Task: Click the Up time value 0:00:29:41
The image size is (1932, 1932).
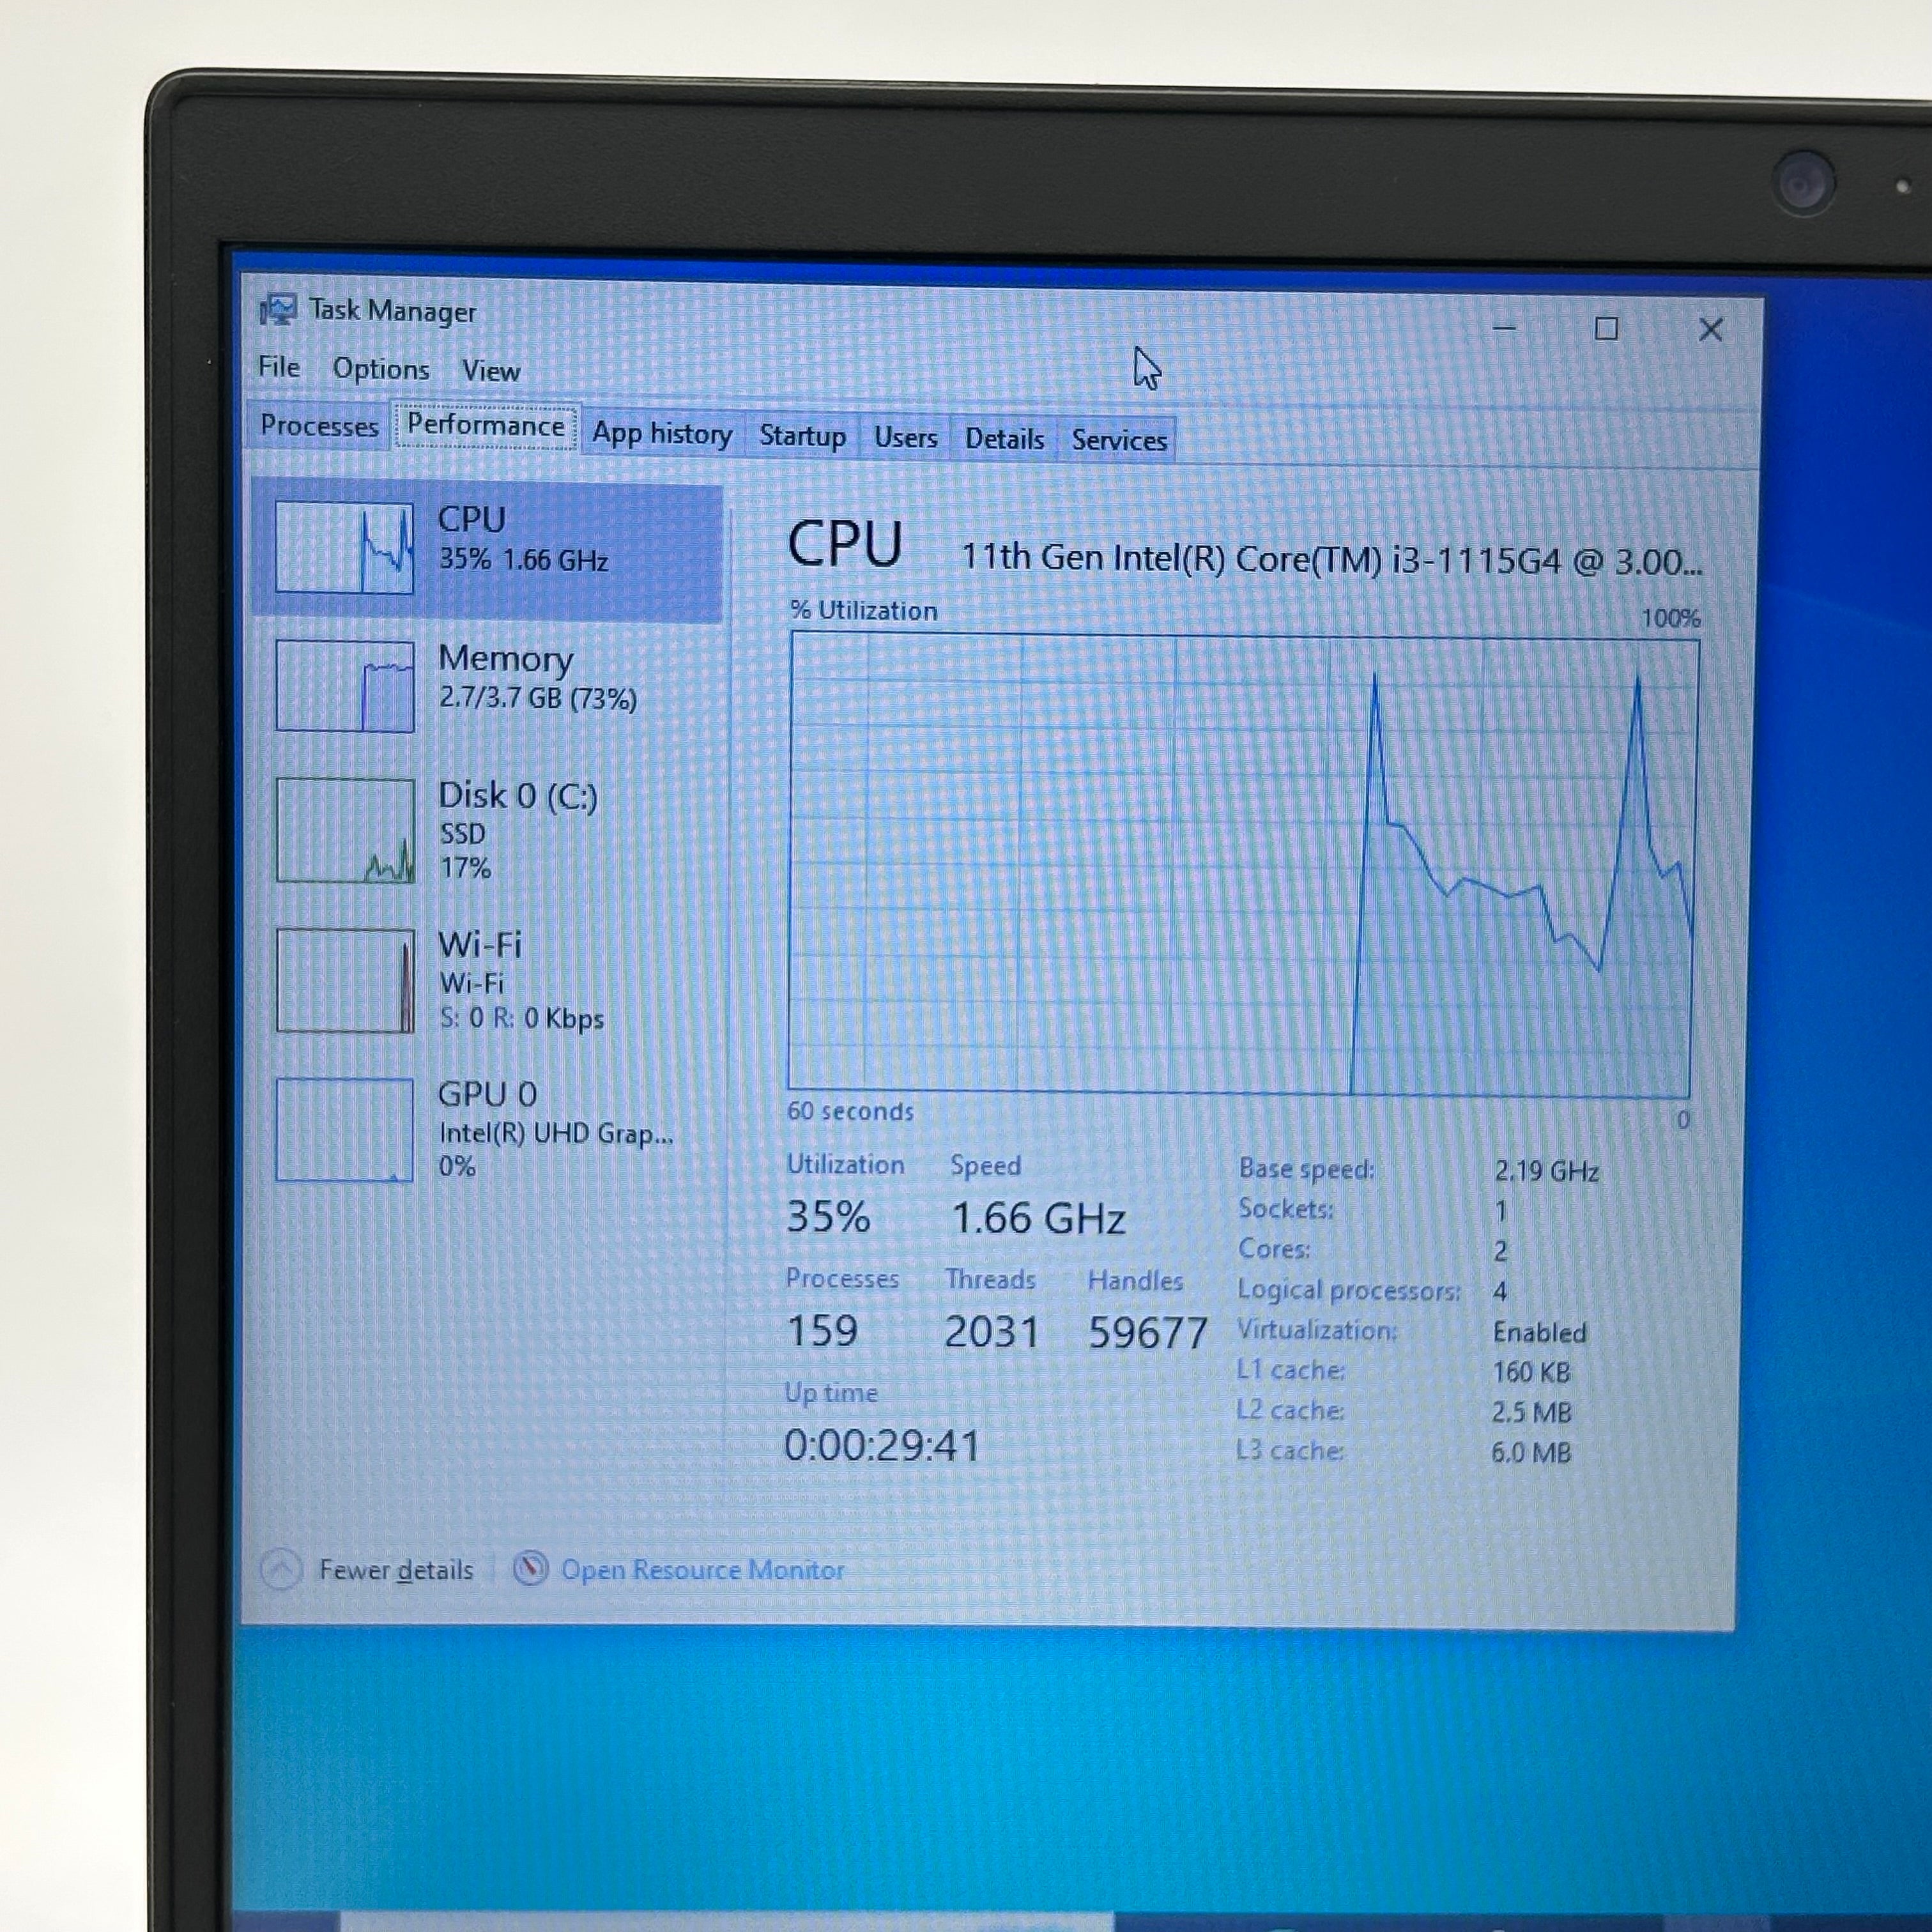Action: (882, 1445)
